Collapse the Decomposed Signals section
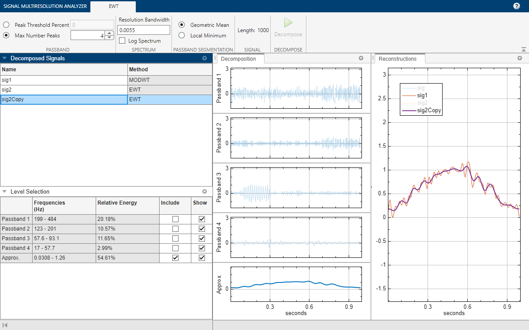 pos(5,58)
